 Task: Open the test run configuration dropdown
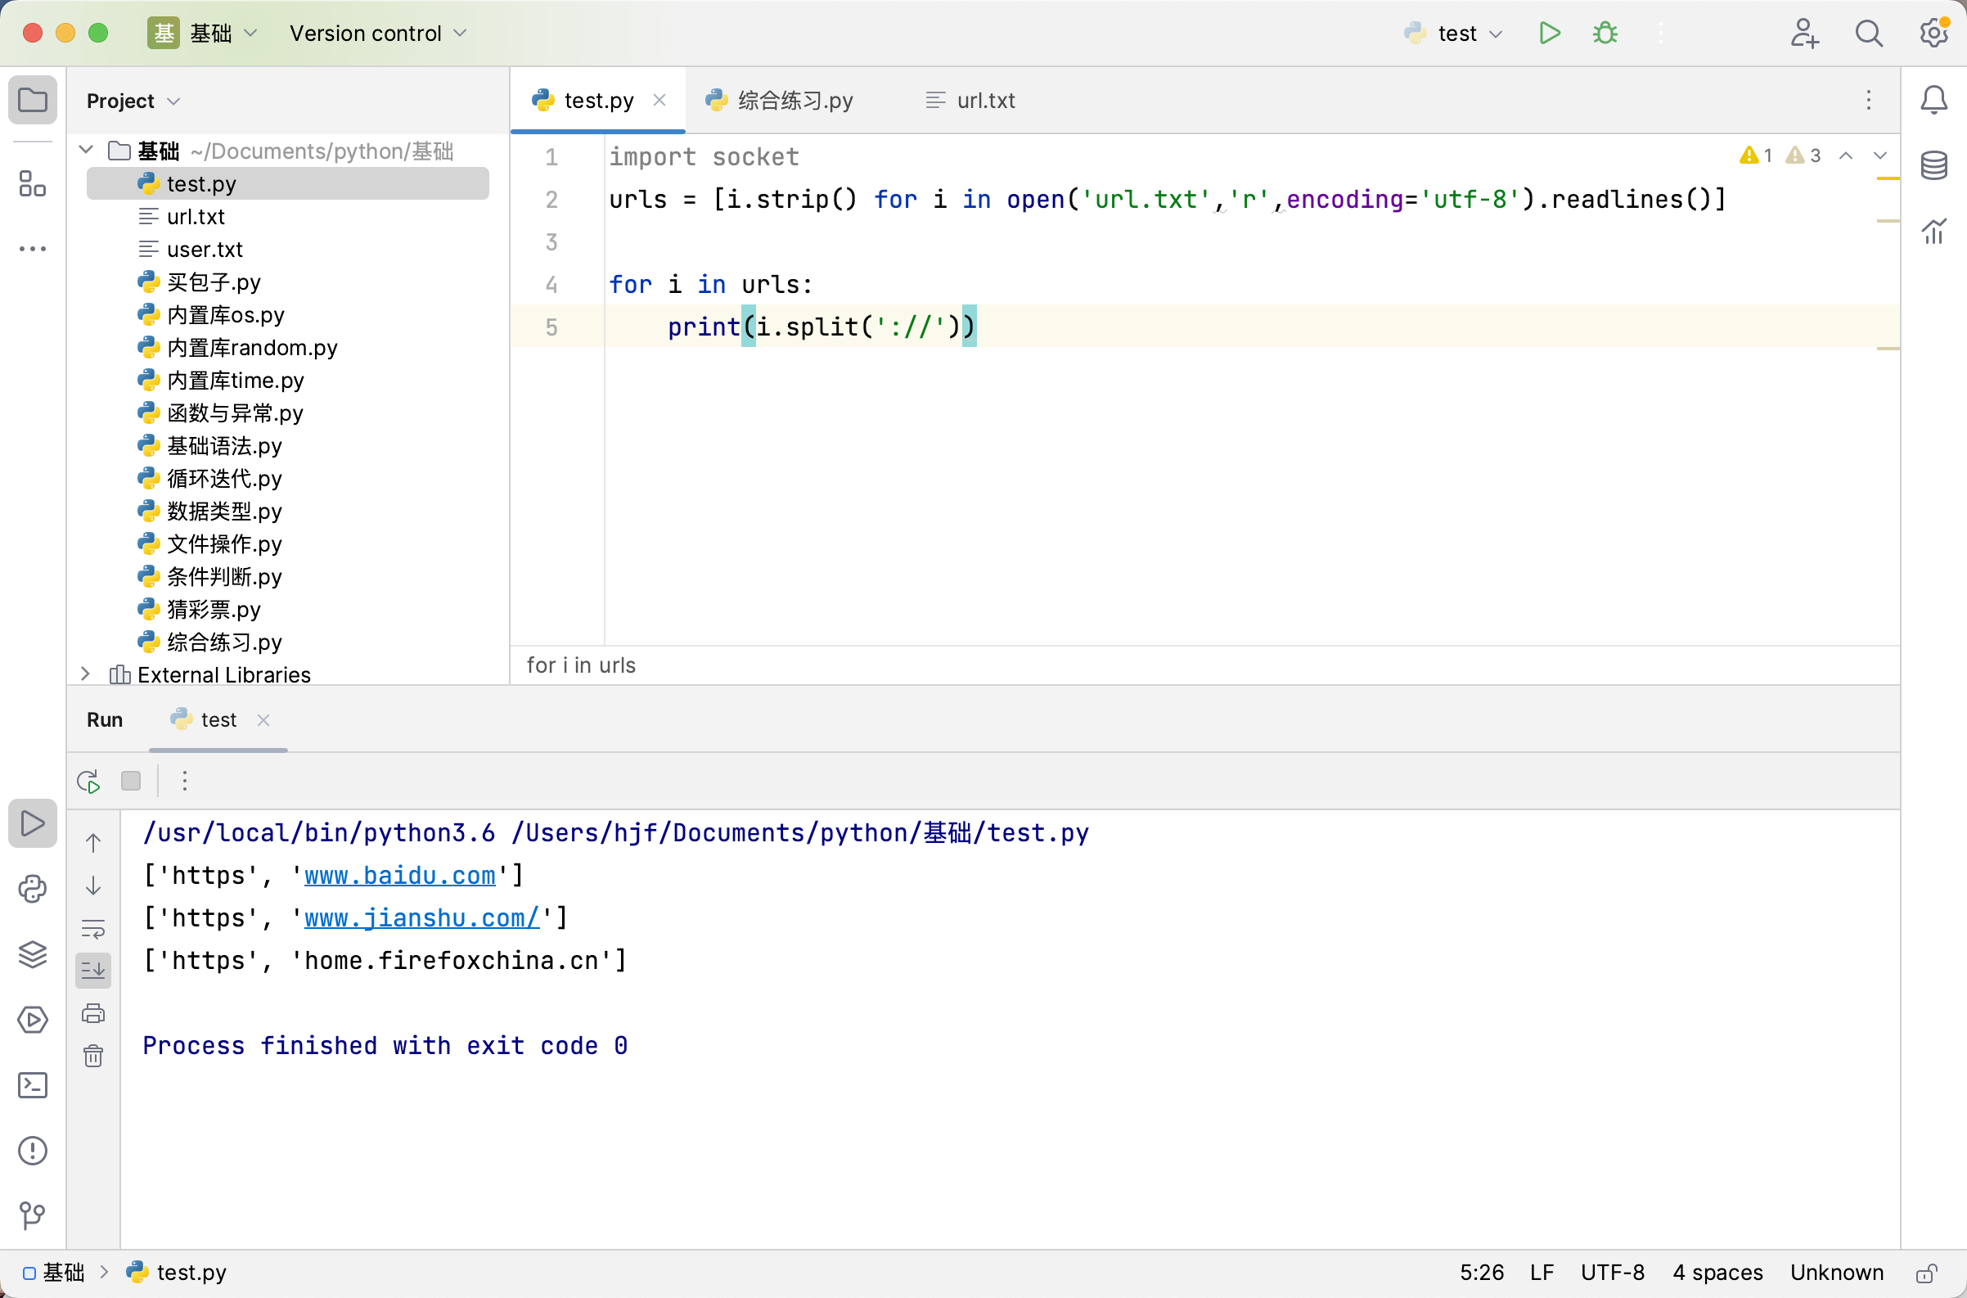1453,33
